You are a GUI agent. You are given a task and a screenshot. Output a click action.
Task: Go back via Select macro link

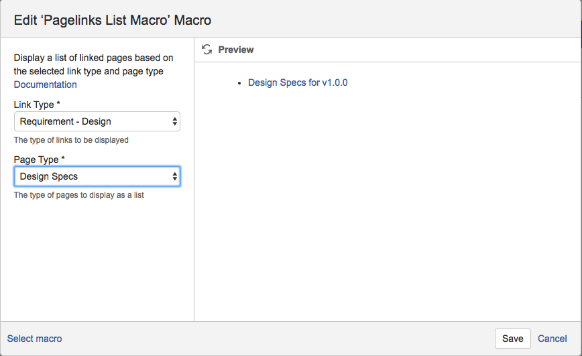click(34, 339)
